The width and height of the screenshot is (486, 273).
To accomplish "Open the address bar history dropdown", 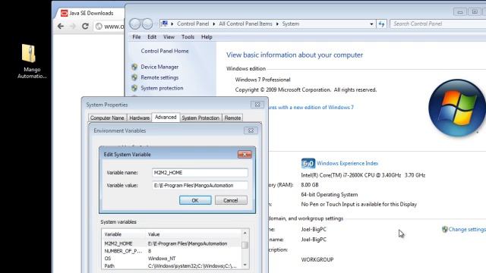I will pyautogui.click(x=371, y=24).
